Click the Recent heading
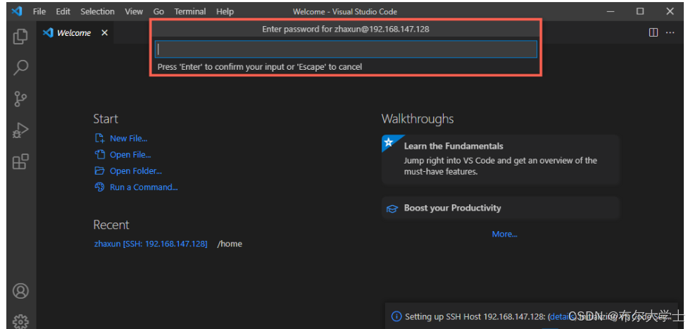This screenshot has height=329, width=688. coord(111,225)
